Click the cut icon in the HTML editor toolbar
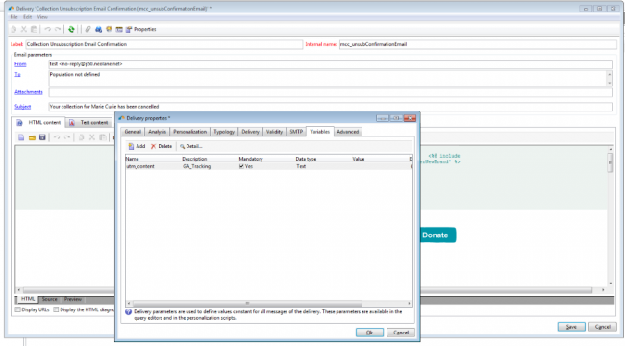The height and width of the screenshot is (346, 625). point(91,137)
